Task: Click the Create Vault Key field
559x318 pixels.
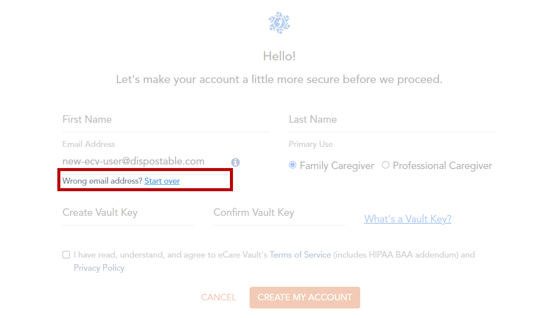Action: click(x=128, y=213)
